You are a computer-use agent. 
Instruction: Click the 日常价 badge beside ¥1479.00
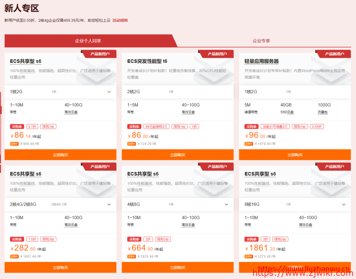pos(249,144)
